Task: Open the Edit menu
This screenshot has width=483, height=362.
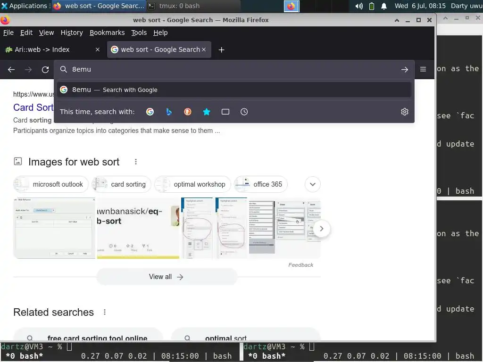Action: pos(26,33)
